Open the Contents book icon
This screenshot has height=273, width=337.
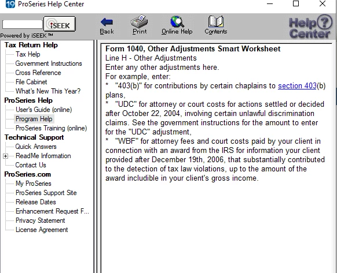[x=216, y=21]
